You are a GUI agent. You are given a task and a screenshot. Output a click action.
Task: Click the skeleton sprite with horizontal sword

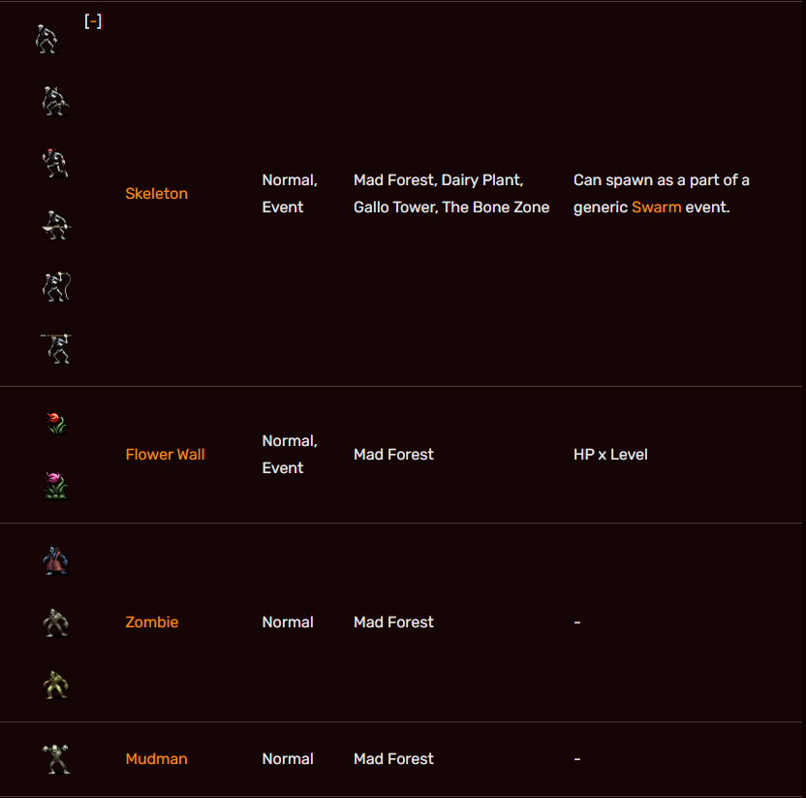point(56,225)
